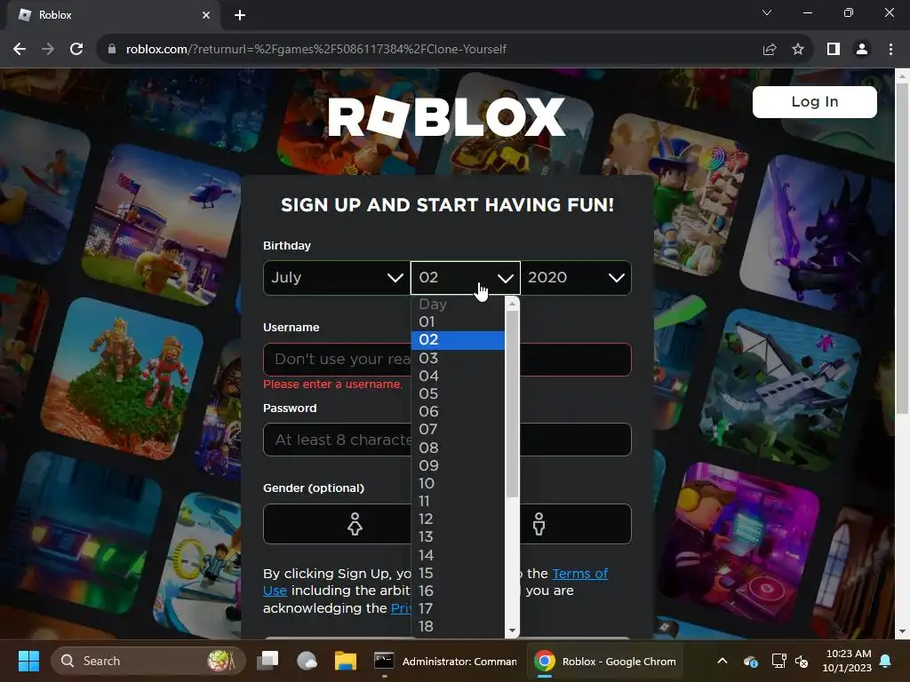
Task: Switch to Roblox Google Chrome taskbar button
Action: tap(605, 661)
